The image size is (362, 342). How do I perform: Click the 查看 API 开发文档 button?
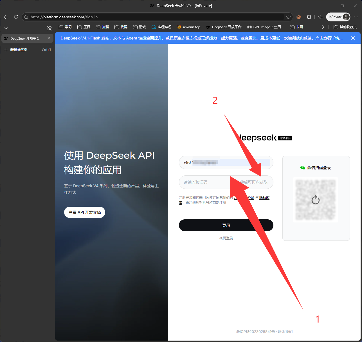click(85, 212)
